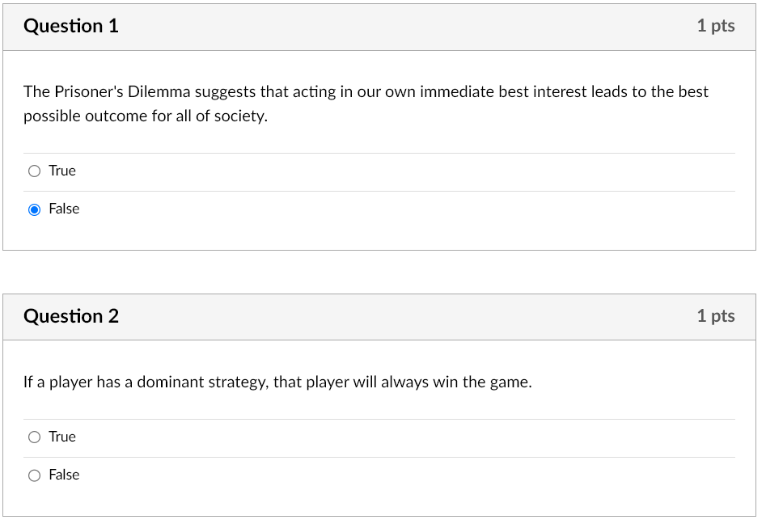Click the 1 pts label for Question 2
This screenshot has width=766, height=524.
pos(716,316)
